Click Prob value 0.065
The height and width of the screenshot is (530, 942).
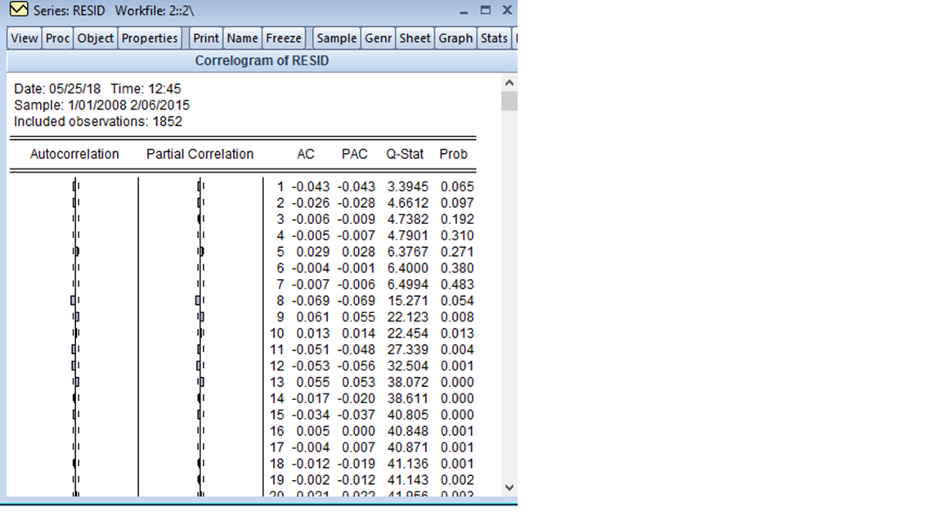point(457,186)
